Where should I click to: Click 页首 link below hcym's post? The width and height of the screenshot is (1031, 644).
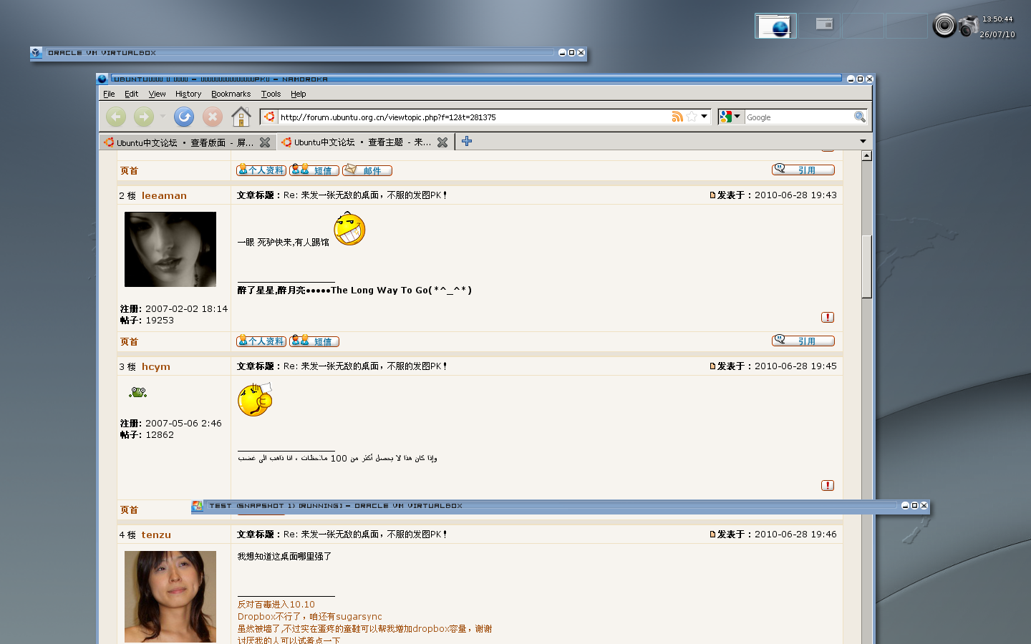point(129,509)
